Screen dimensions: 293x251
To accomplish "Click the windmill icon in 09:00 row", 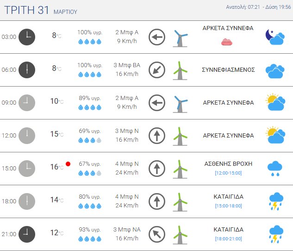I will tap(180, 103).
